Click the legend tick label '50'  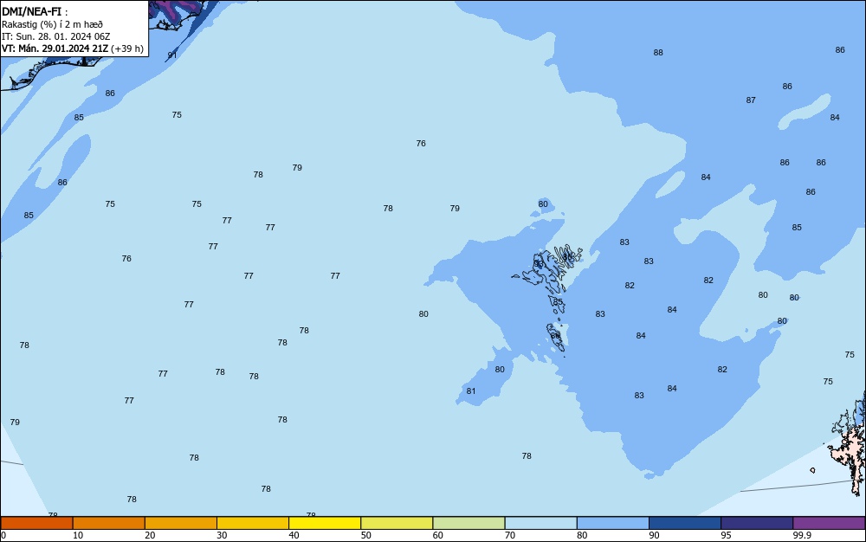click(x=365, y=535)
